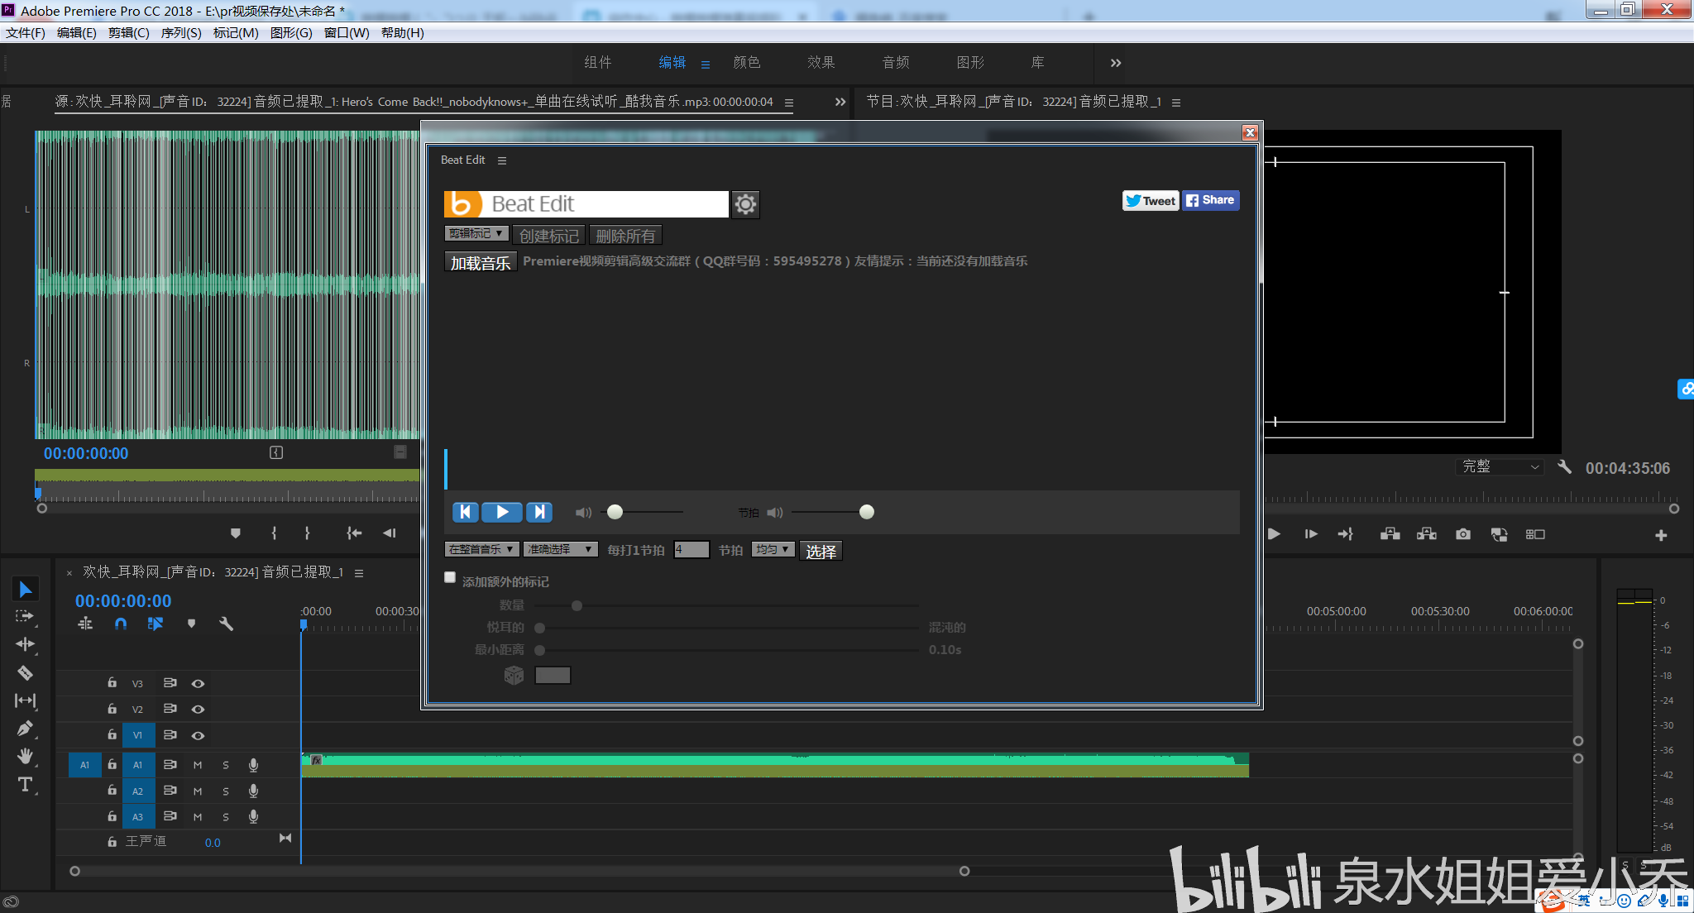Select the Pen tool
This screenshot has height=913, width=1694.
pyautogui.click(x=25, y=729)
